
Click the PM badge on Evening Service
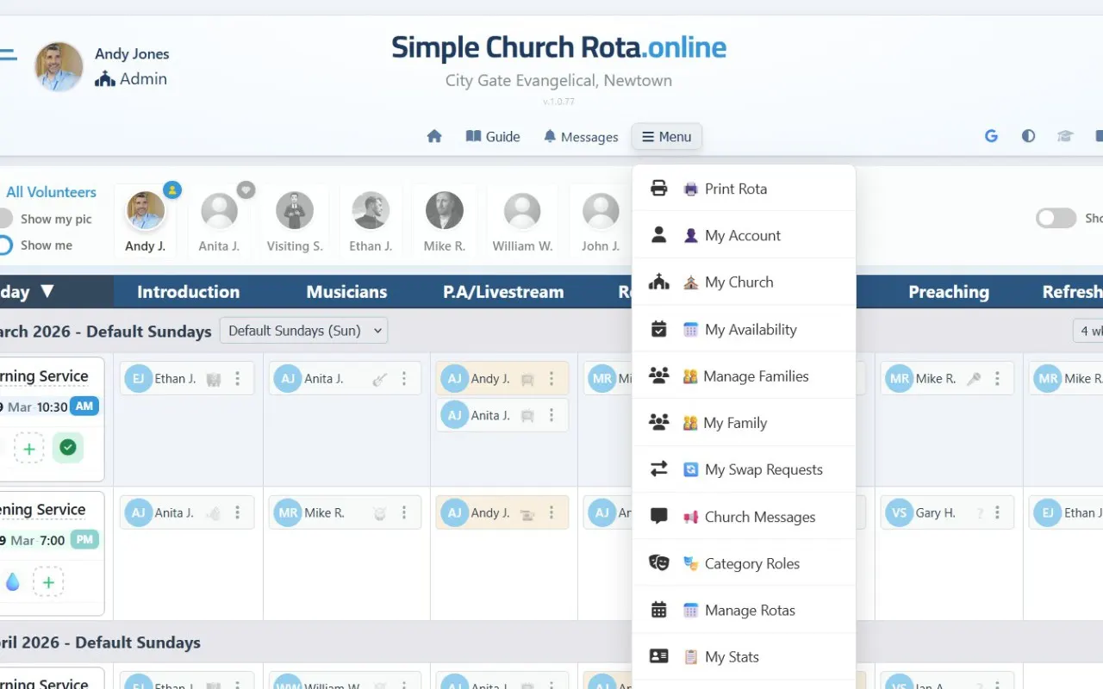click(84, 540)
